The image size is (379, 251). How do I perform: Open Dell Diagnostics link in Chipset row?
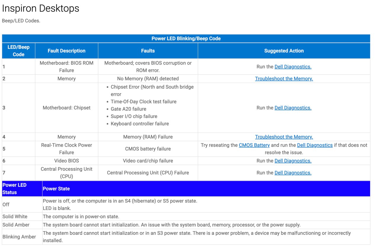coord(293,108)
